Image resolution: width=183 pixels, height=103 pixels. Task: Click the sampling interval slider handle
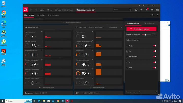tap(145, 35)
